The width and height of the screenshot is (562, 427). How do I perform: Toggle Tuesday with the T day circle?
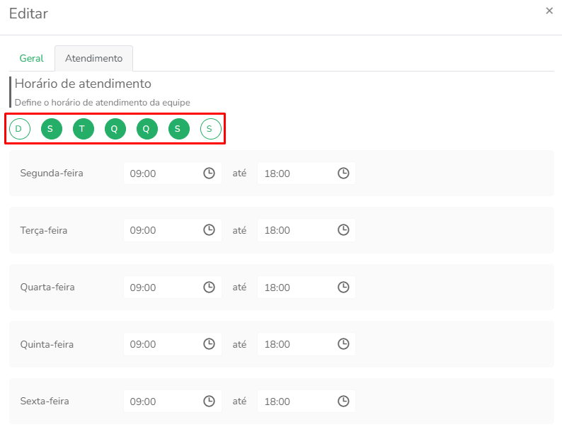click(84, 129)
